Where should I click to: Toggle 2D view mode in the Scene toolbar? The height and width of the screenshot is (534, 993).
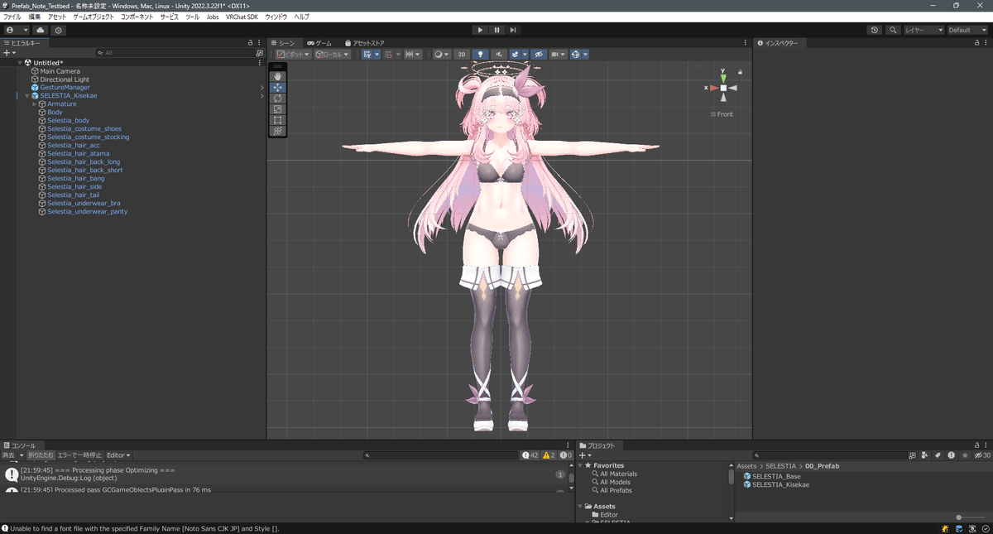(462, 54)
